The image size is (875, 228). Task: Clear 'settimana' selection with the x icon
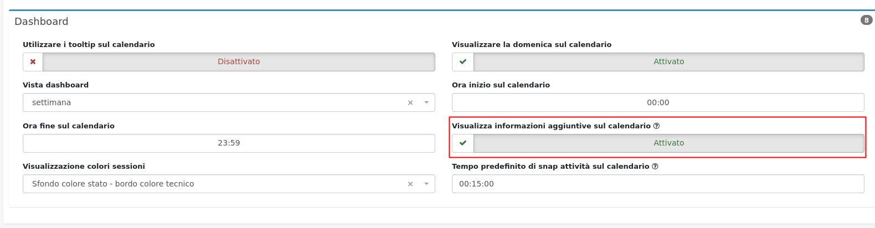[410, 103]
